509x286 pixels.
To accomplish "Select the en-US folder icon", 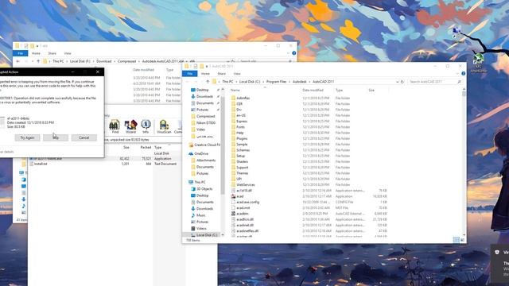I will click(233, 115).
